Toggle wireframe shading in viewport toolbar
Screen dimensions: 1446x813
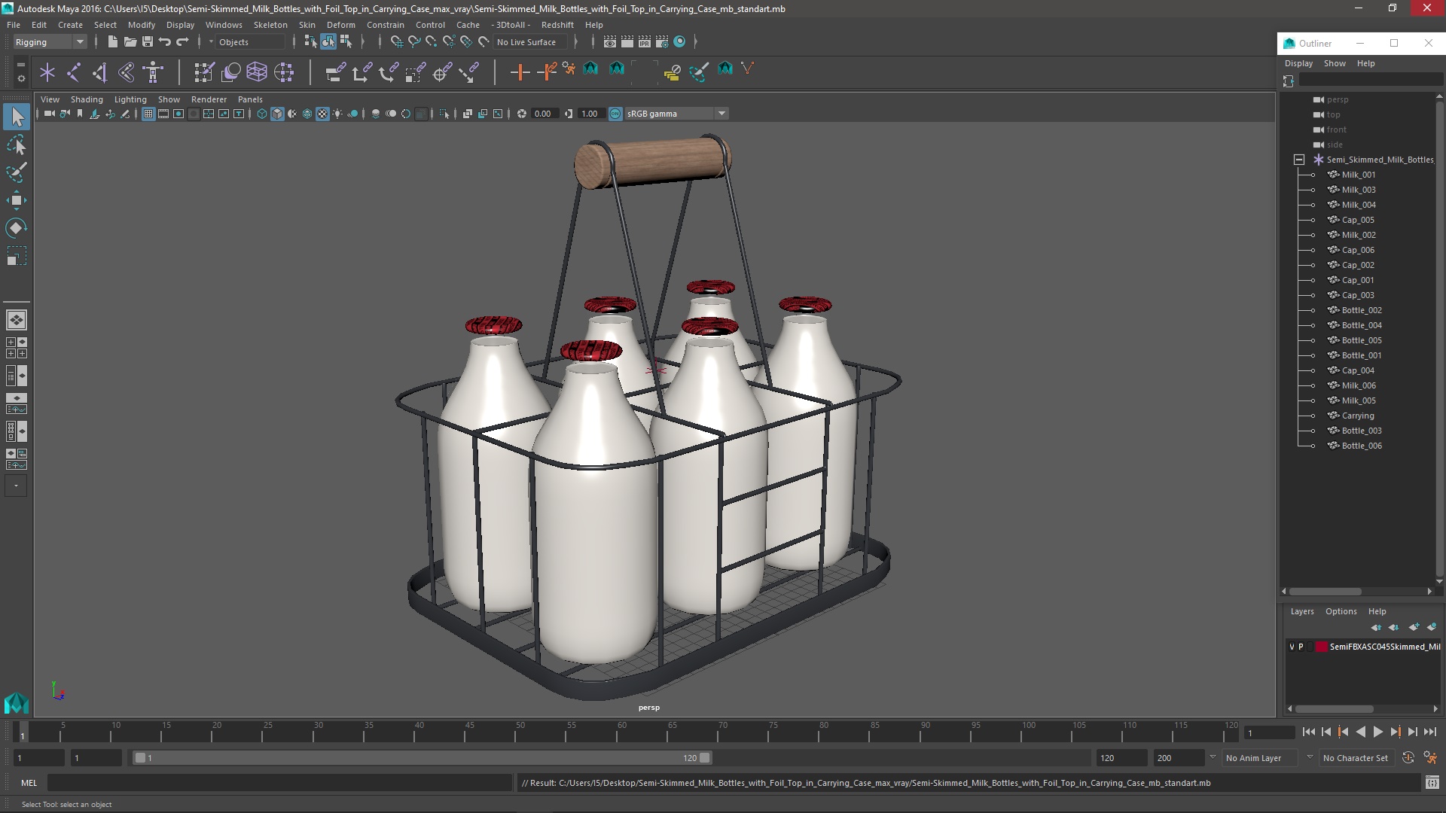coord(262,114)
